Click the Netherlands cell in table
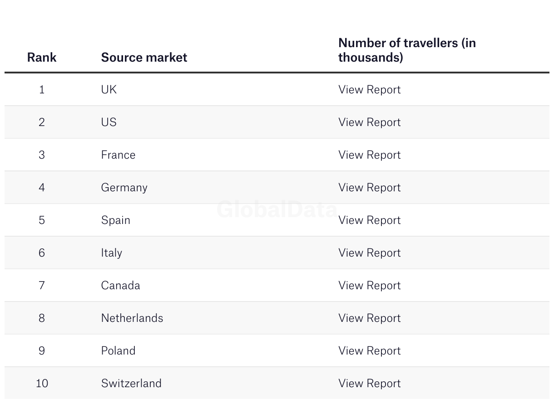 (132, 318)
